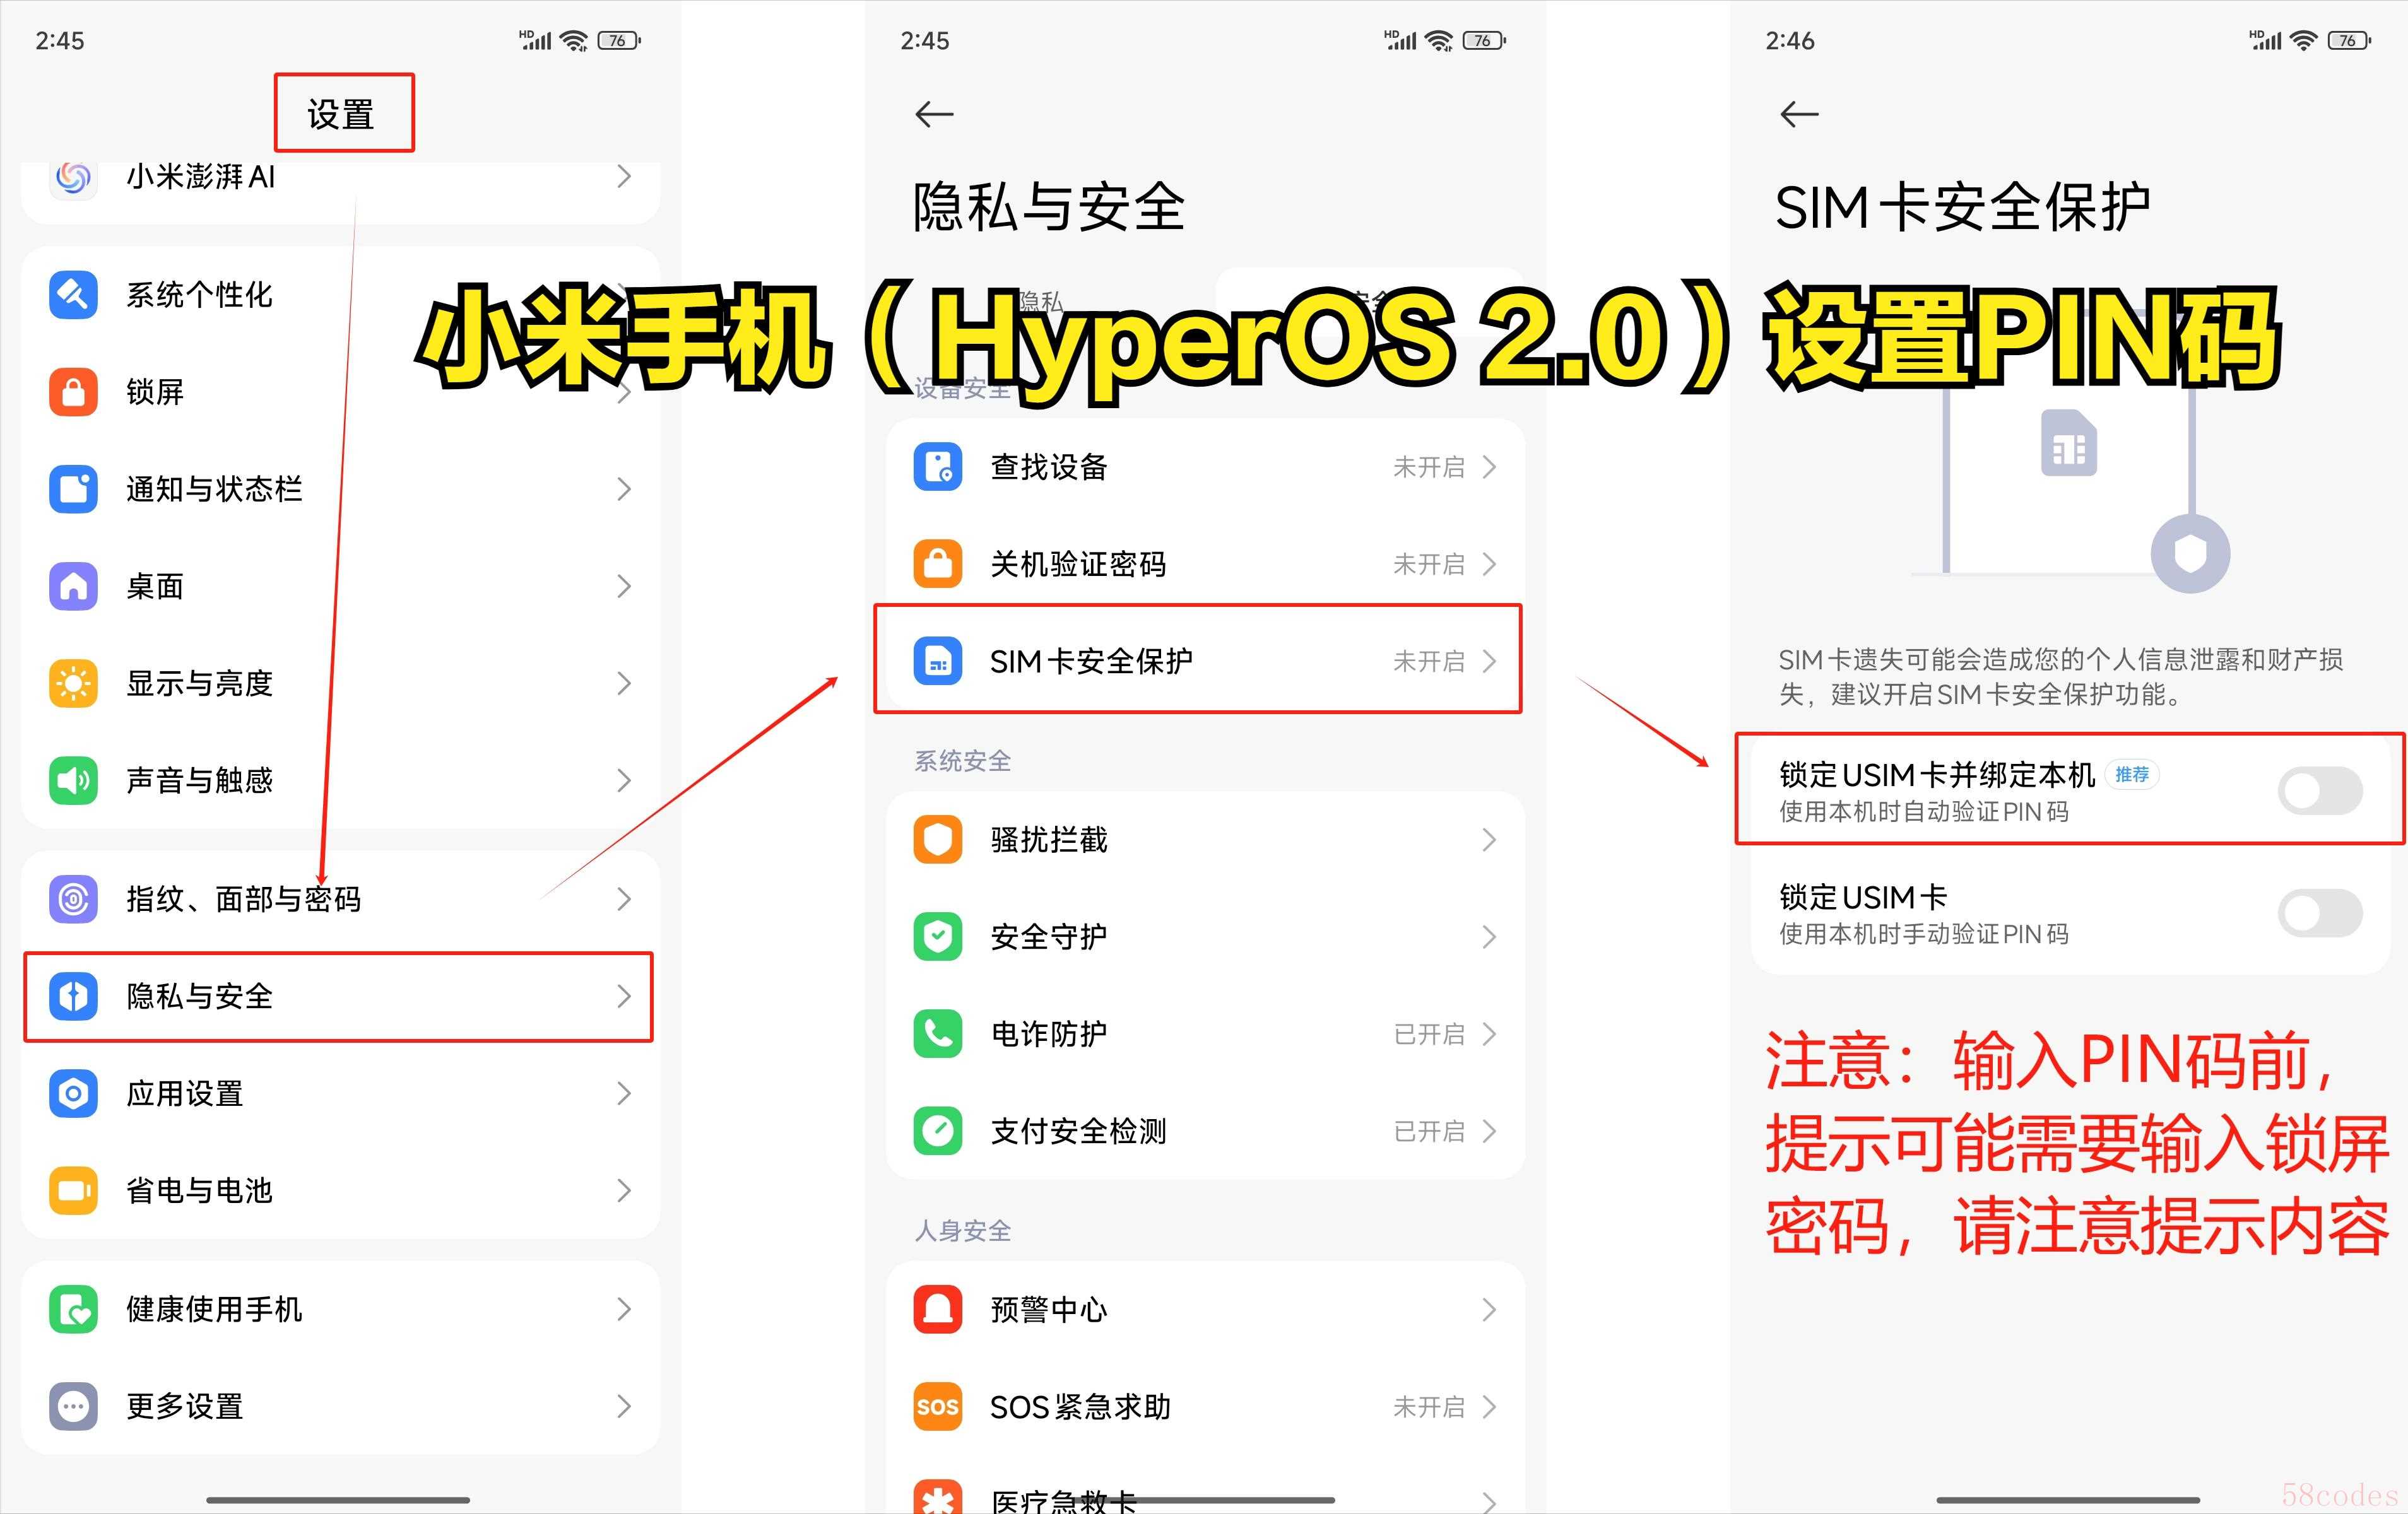Screen dimensions: 2408x1514
Task: Tap the 省电与电池 battery icon
Action: [x=73, y=1190]
